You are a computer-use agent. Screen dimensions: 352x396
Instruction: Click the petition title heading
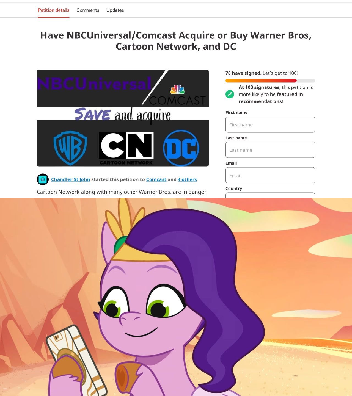176,41
